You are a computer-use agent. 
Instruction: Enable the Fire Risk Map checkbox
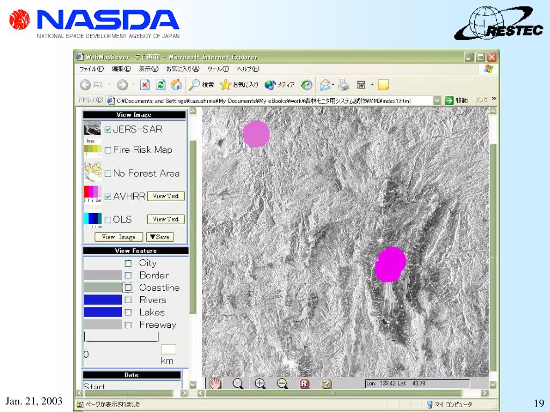(108, 150)
